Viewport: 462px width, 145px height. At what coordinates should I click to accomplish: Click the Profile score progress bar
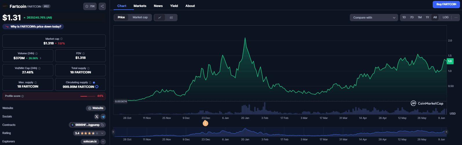tap(87, 96)
